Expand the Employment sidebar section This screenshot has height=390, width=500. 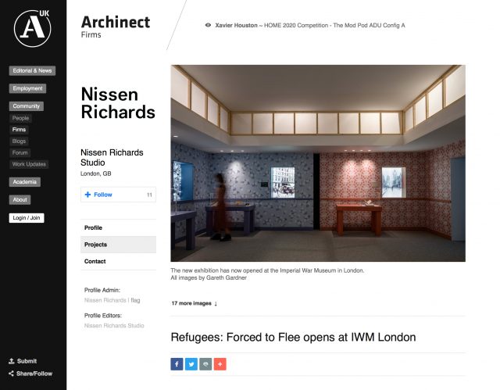[x=27, y=88]
